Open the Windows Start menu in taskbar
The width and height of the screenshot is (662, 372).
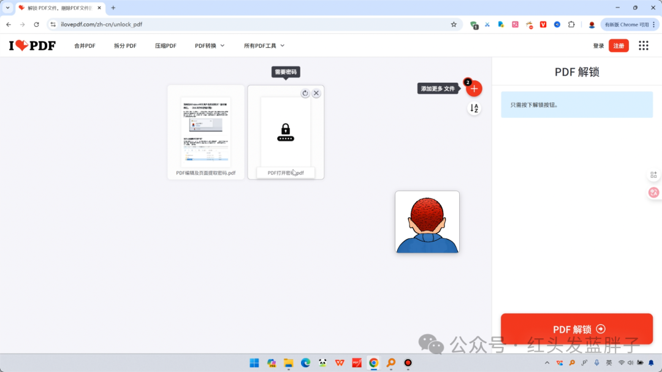[x=254, y=363]
